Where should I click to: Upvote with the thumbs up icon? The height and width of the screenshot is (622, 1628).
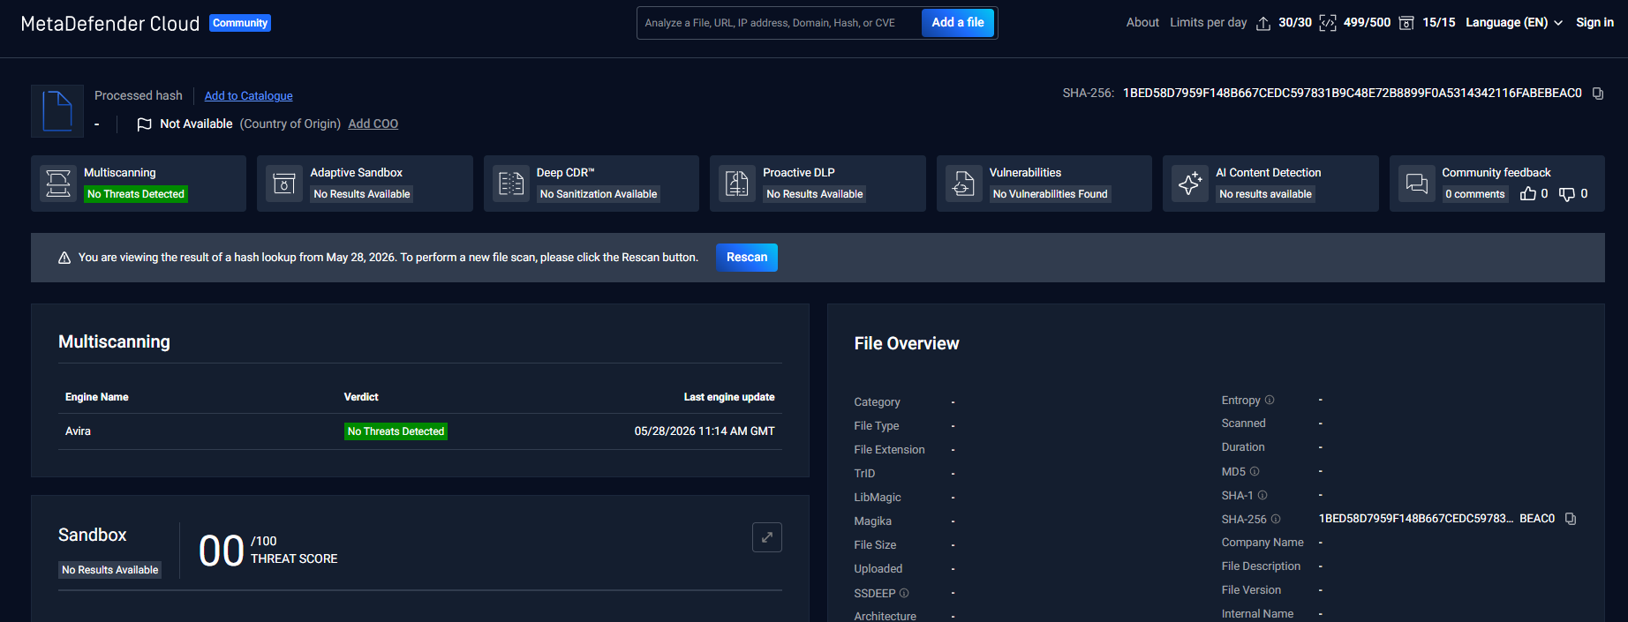click(x=1528, y=194)
